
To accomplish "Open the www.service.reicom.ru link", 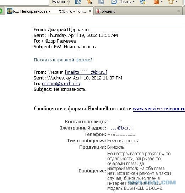I will tap(159, 109).
